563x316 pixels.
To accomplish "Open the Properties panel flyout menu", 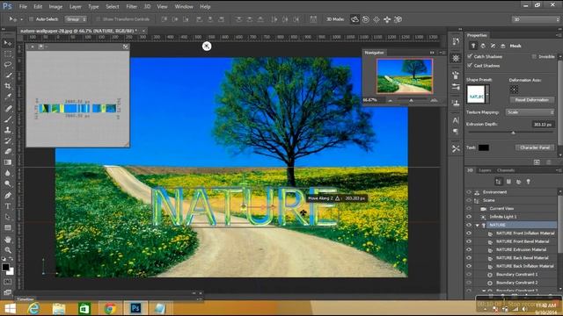I will click(559, 35).
